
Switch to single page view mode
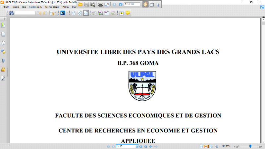pos(201,146)
